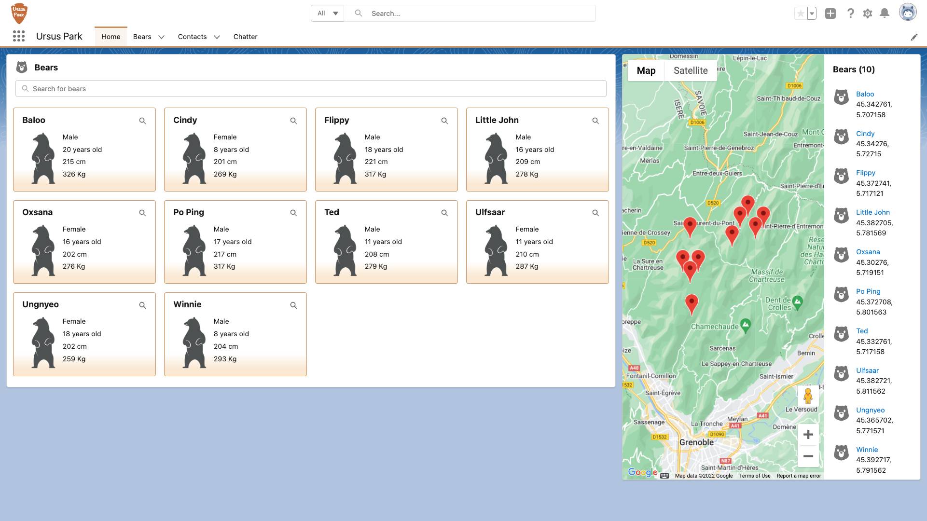Click the Dent de Crolles peak marker
This screenshot has height=521, width=927.
point(797,303)
